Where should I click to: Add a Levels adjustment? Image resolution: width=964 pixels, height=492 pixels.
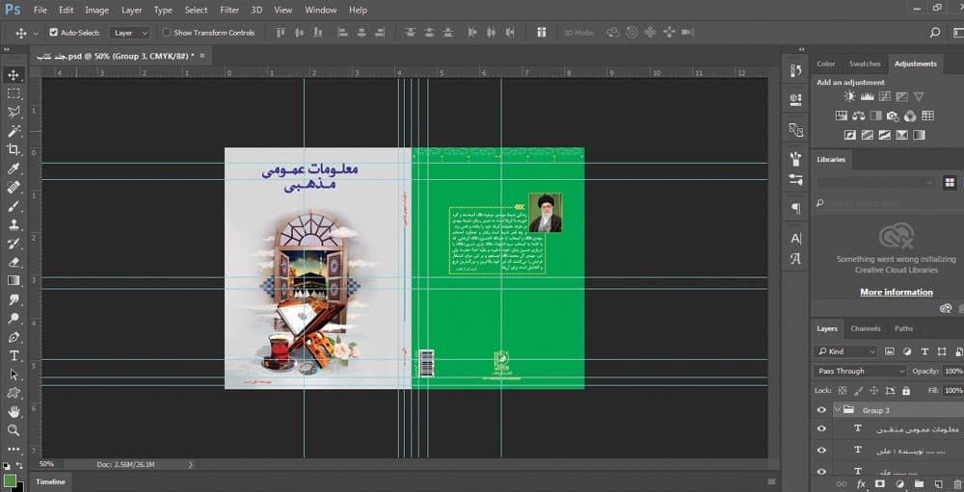pyautogui.click(x=867, y=96)
